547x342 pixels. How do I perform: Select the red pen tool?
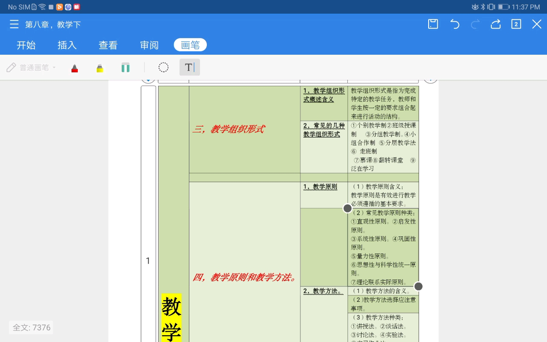click(x=75, y=68)
